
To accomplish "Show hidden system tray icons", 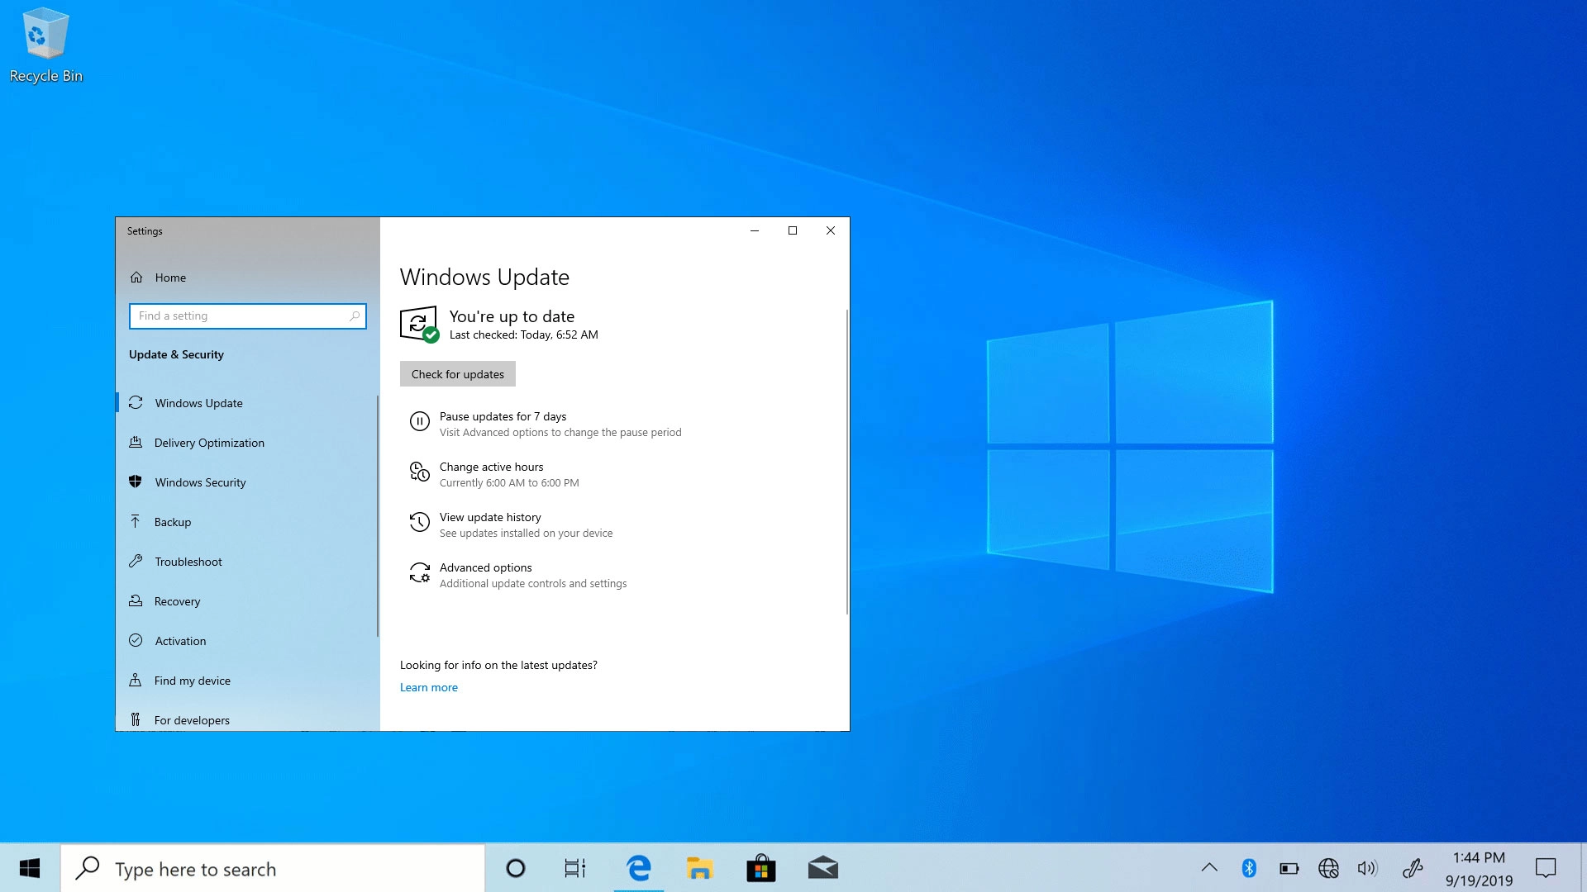I will pos(1209,868).
